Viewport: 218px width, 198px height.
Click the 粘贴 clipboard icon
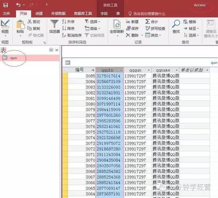click(x=20, y=24)
